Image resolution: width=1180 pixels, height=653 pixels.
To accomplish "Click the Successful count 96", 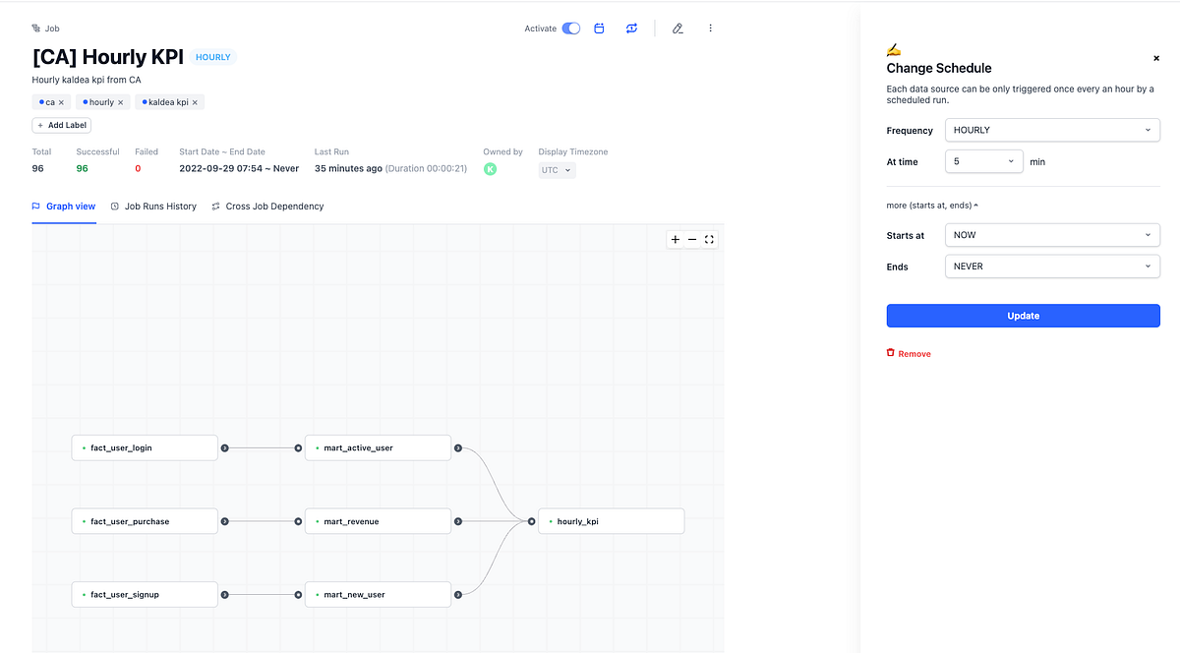I will (83, 168).
